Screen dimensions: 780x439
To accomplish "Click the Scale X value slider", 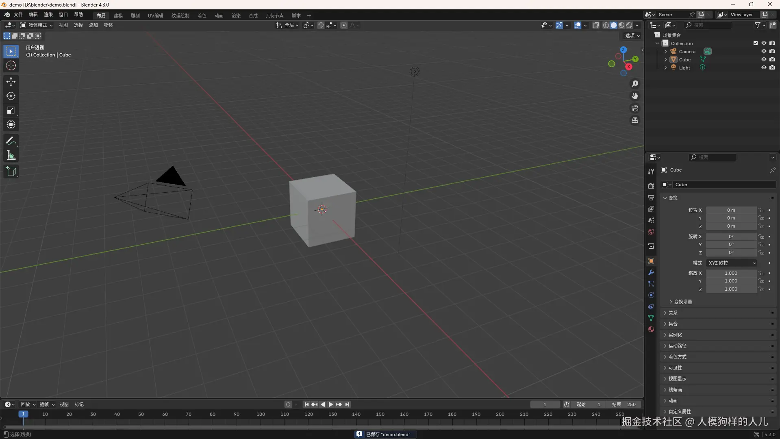I will (731, 273).
